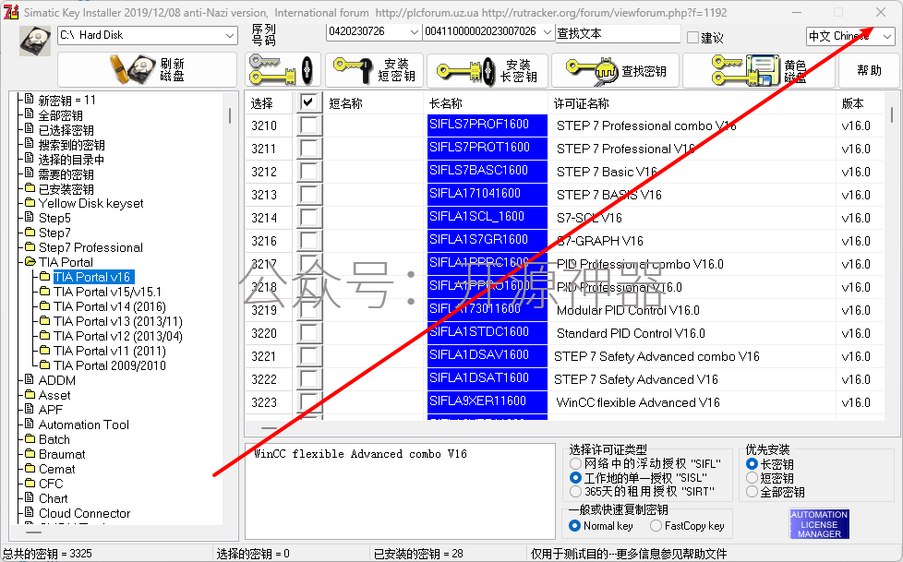Check the box for row 3214
Viewport: 903px width, 562px height.
[308, 218]
